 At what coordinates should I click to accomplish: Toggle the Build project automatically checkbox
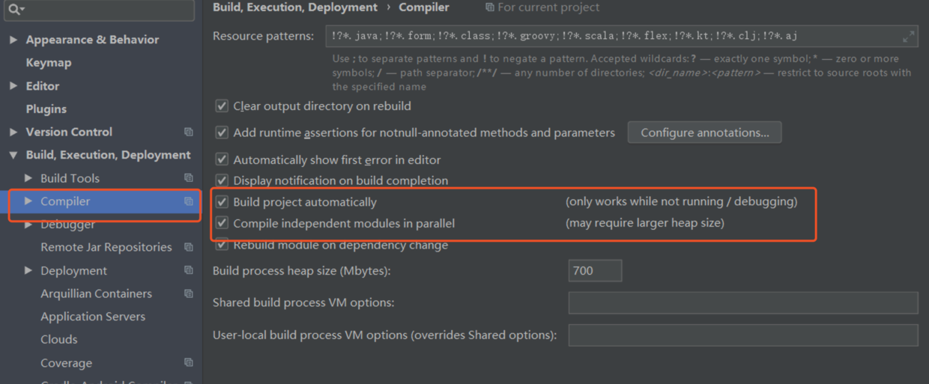click(x=222, y=201)
